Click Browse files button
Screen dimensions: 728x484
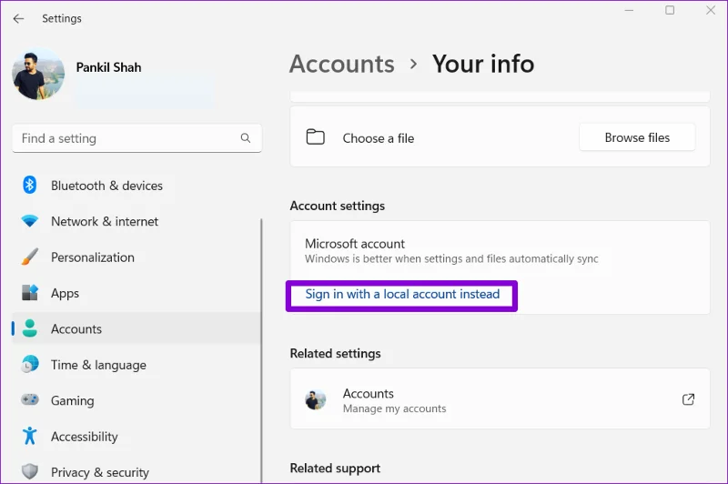(x=637, y=137)
